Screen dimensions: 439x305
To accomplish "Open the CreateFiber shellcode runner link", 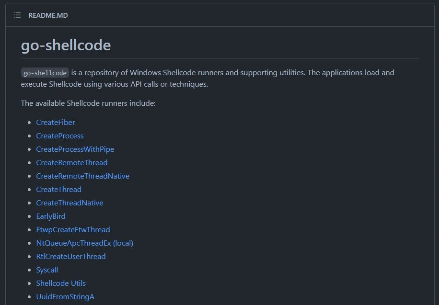I will 55,123.
